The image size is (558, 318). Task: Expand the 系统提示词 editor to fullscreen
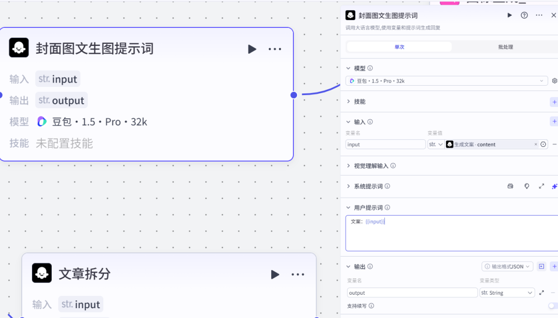tap(541, 186)
